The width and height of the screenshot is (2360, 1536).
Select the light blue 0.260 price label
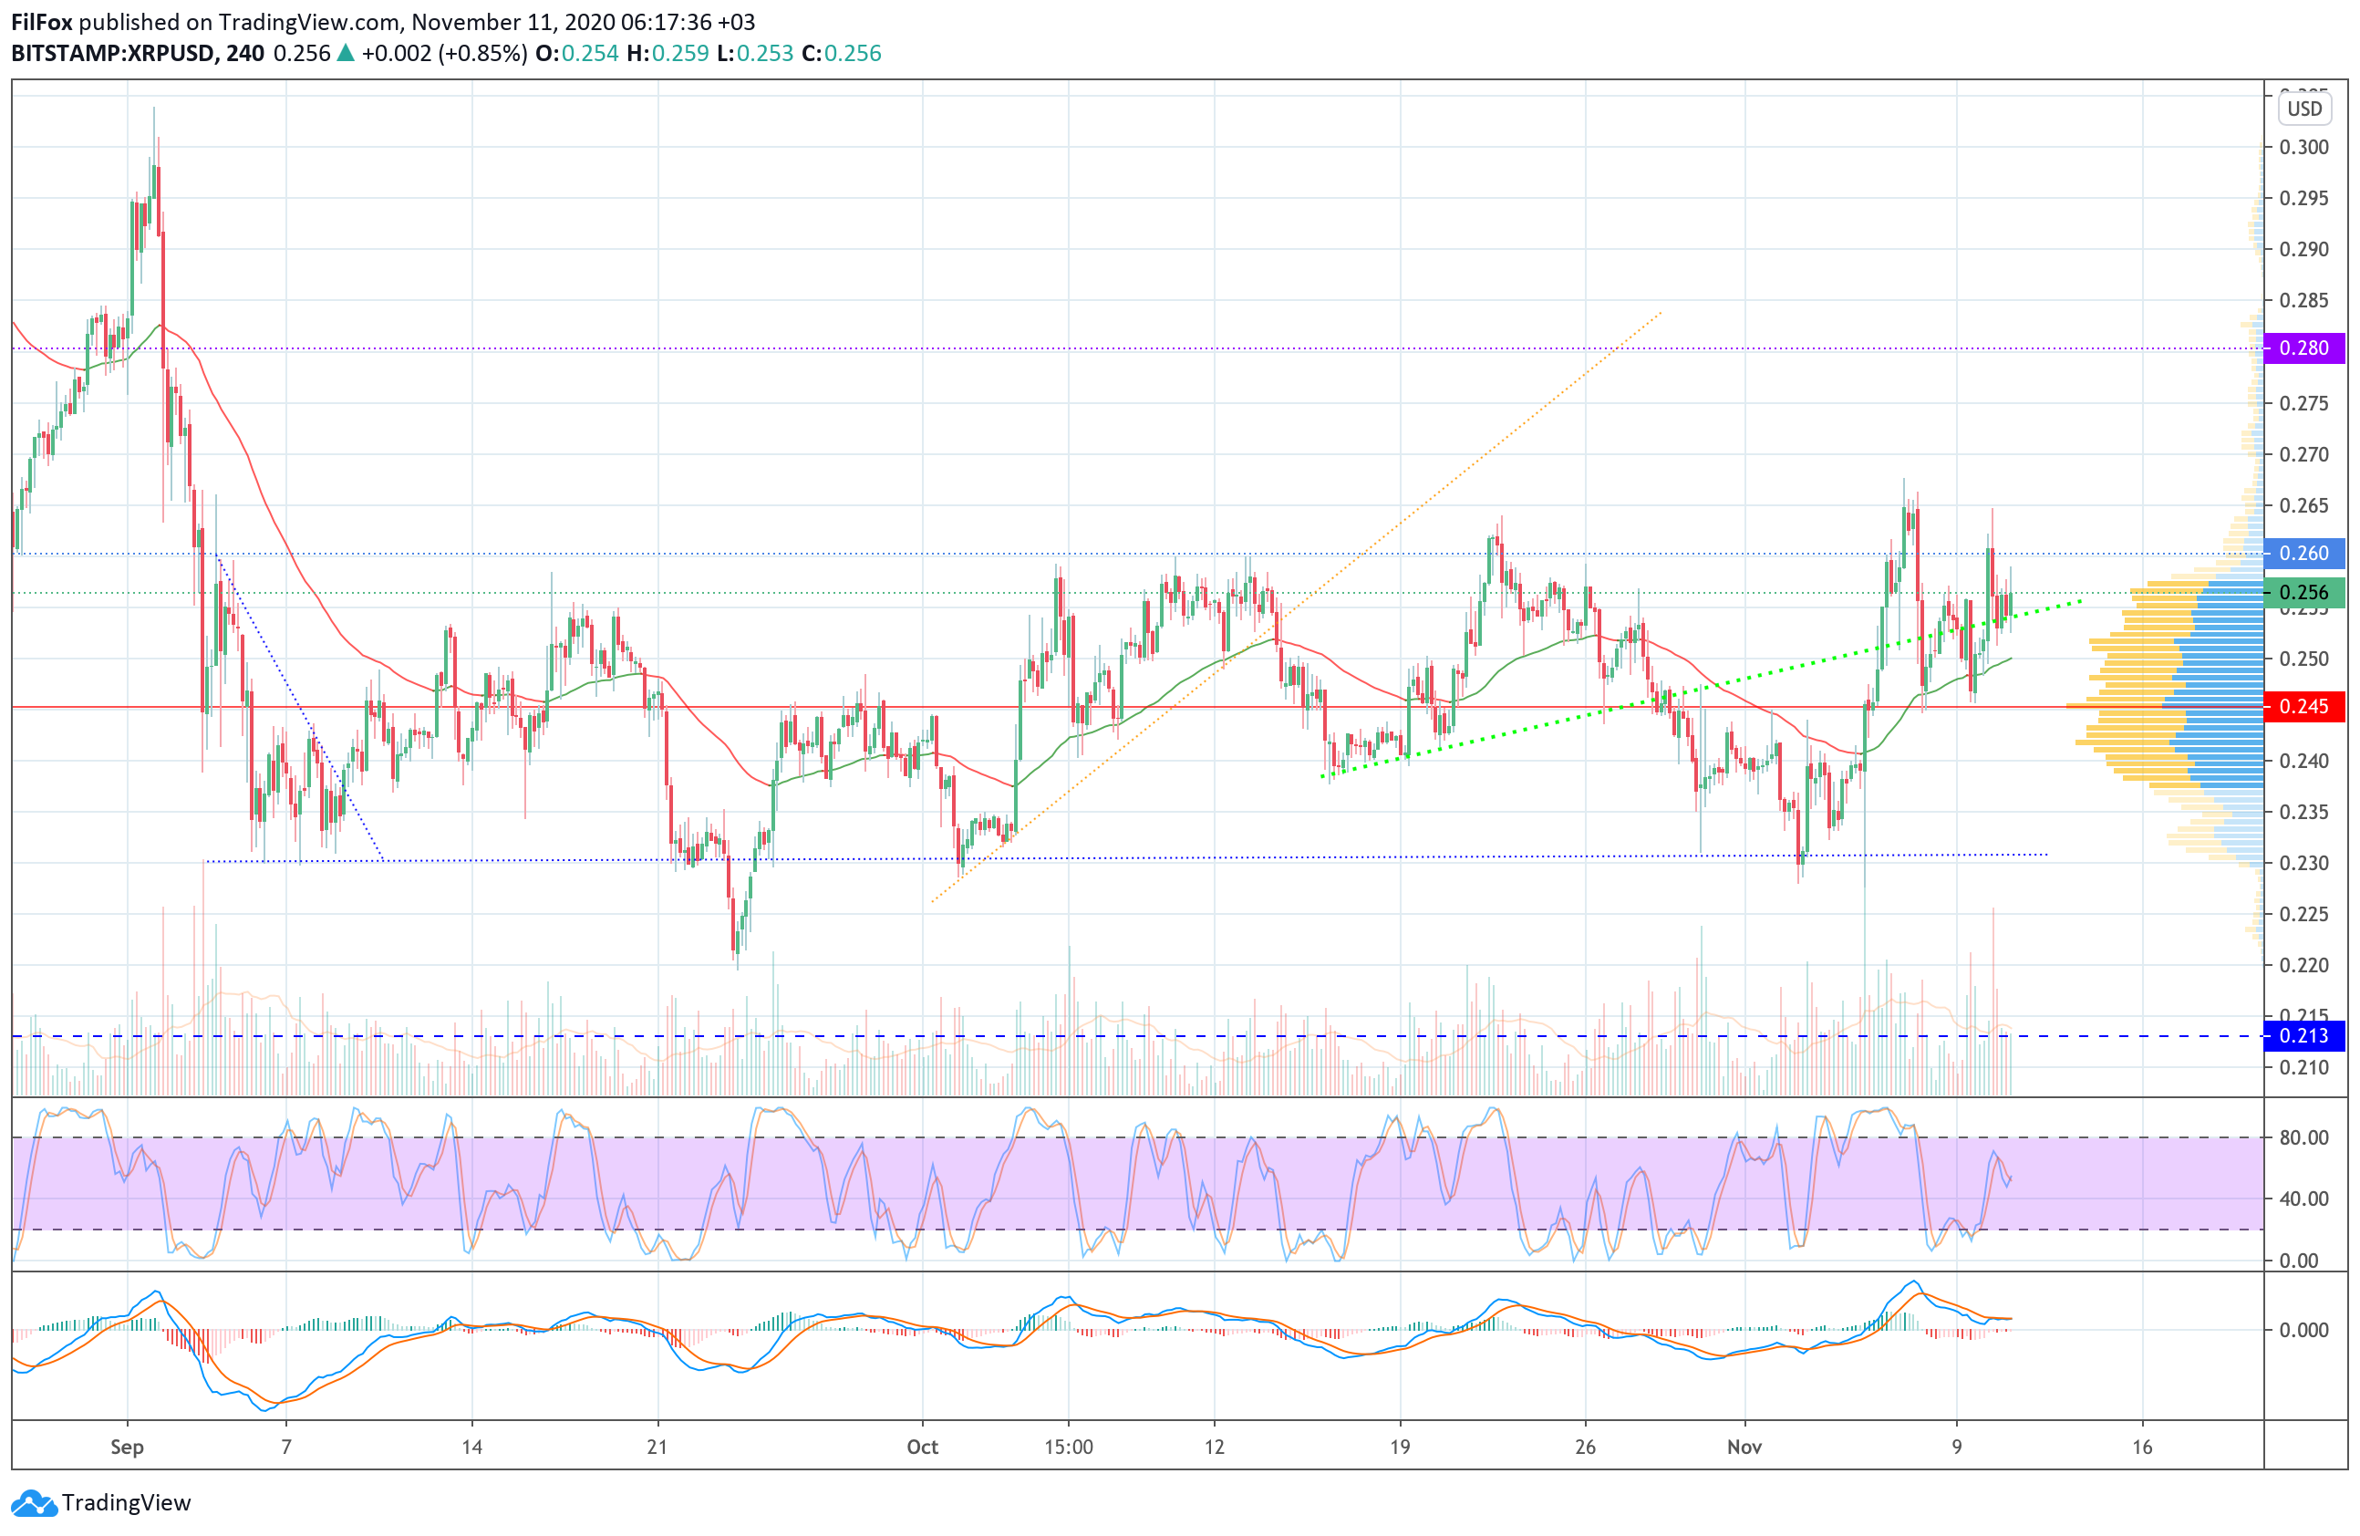[2304, 554]
